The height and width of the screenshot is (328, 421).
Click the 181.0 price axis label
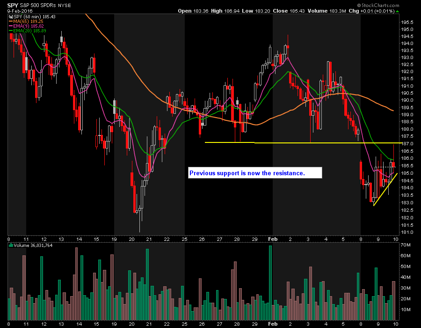[407, 232]
